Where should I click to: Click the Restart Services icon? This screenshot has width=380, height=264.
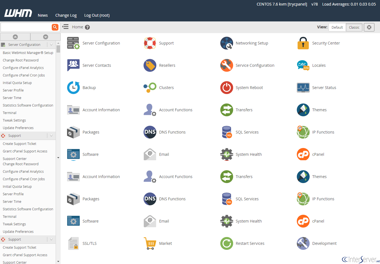pyautogui.click(x=226, y=243)
